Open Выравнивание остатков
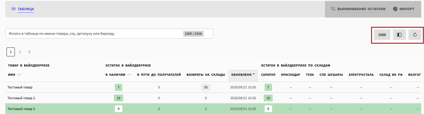 tap(358, 9)
